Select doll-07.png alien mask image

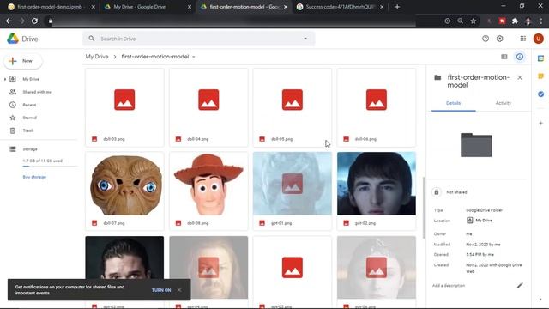pyautogui.click(x=124, y=191)
